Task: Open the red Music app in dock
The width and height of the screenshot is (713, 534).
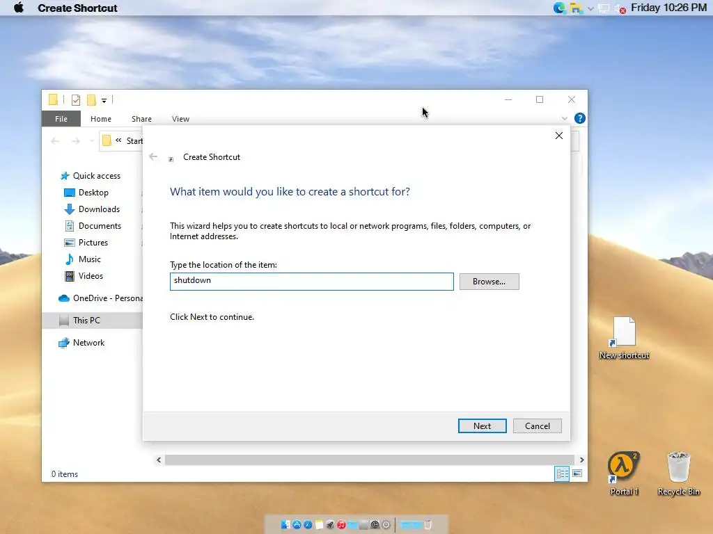Action: (x=341, y=524)
